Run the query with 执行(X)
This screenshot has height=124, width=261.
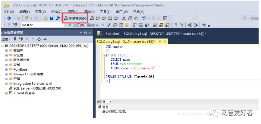coord(76,25)
